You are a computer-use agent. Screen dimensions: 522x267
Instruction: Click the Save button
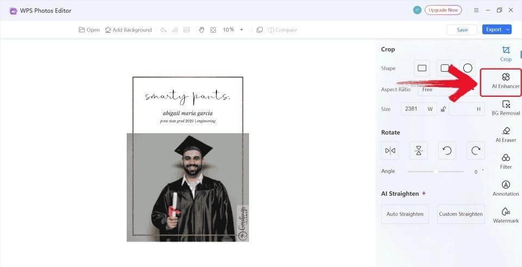(462, 30)
